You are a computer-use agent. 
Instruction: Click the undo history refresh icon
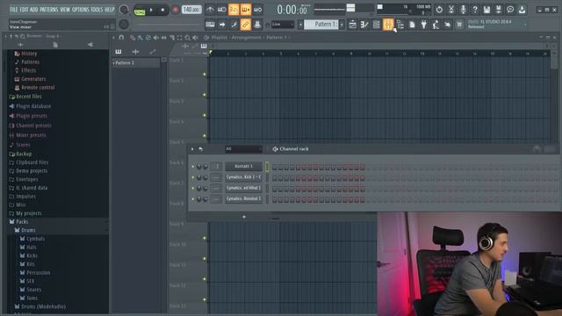[x=439, y=10]
